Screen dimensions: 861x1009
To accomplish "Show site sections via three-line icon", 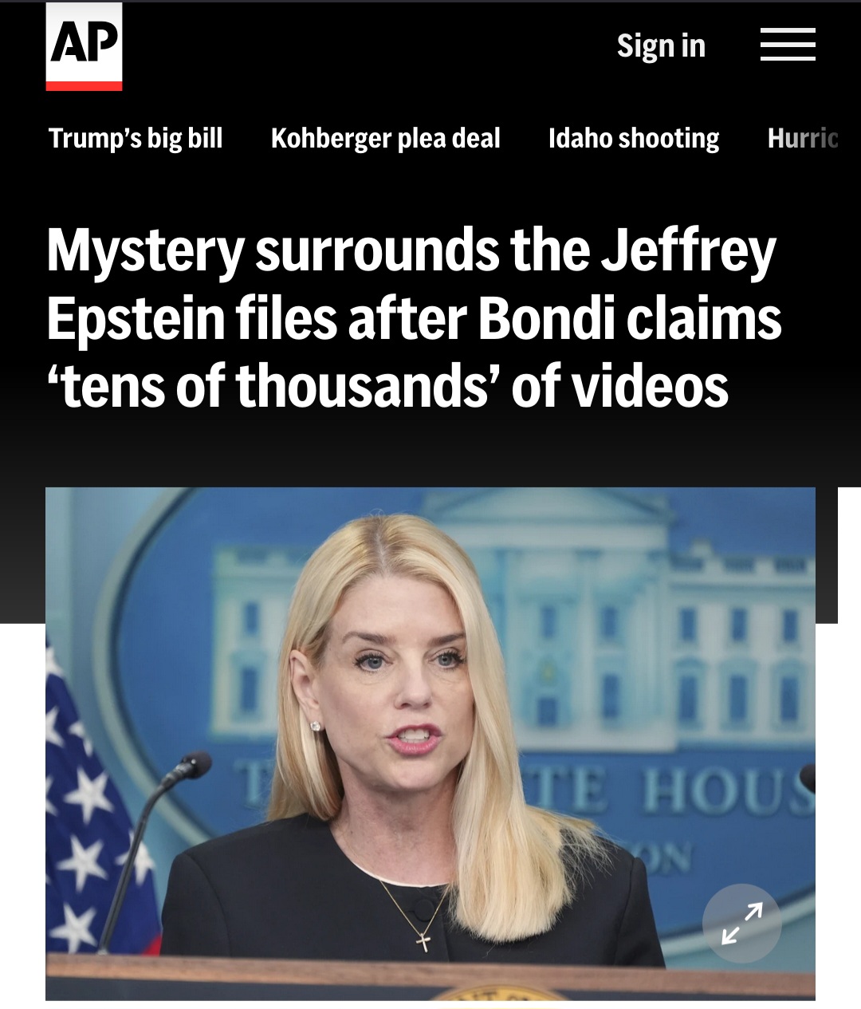I will (788, 45).
